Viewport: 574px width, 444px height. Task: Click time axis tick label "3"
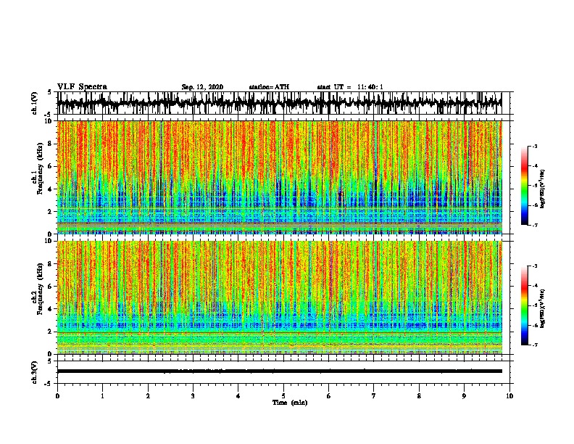coord(193,396)
